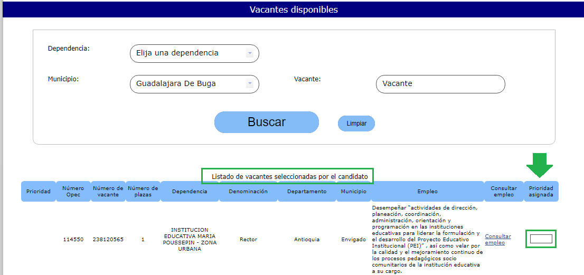
Task: Click the Limpiar button
Action: click(x=356, y=124)
